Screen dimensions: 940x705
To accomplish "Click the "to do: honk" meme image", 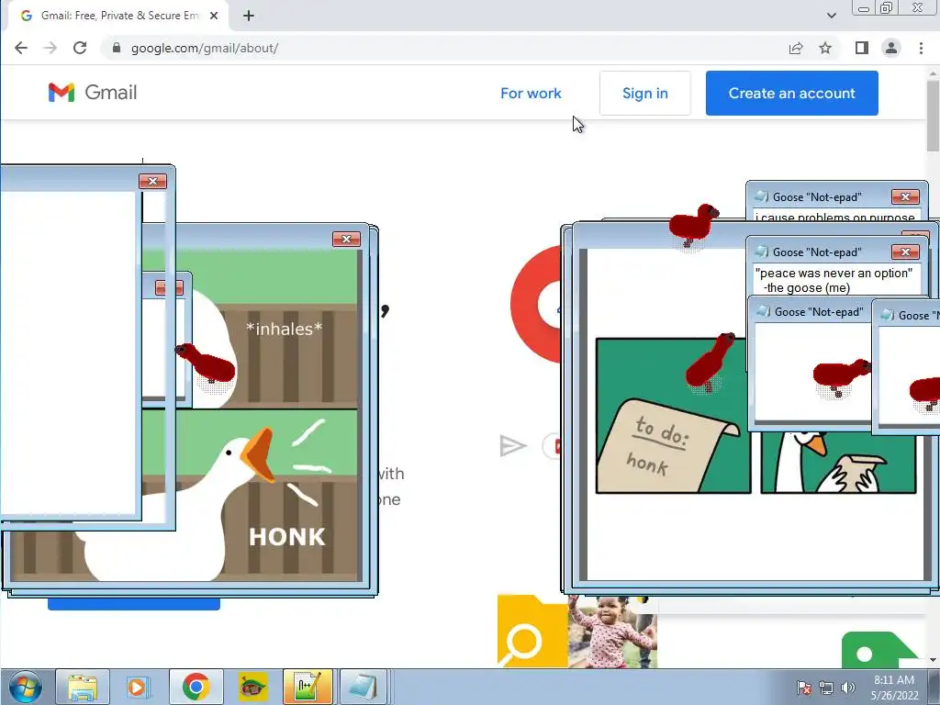I will (x=673, y=416).
